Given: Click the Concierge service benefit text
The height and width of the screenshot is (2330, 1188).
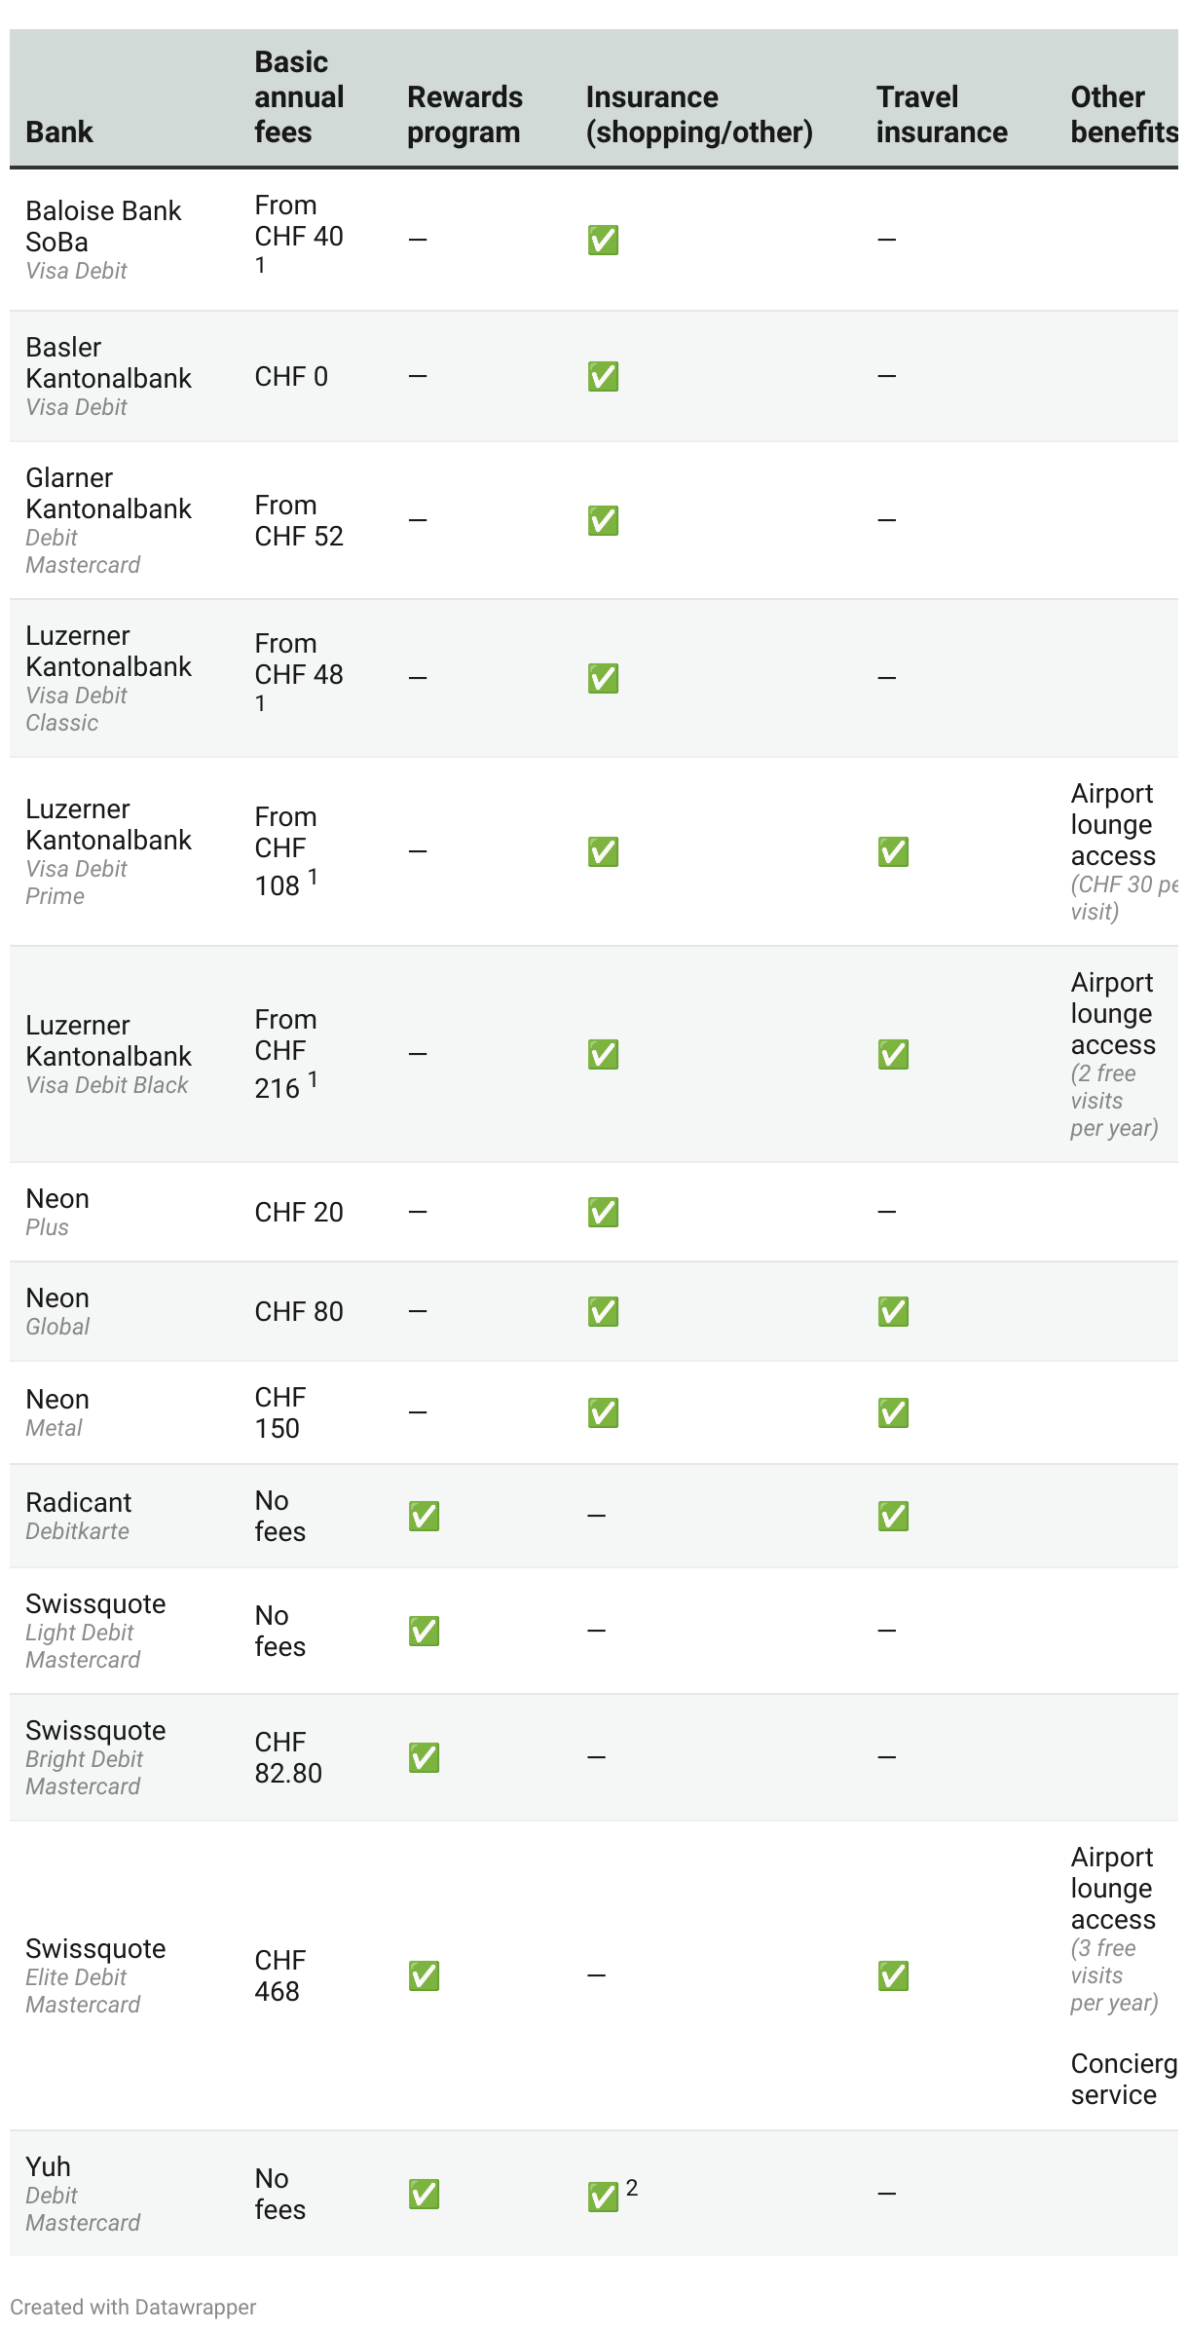Looking at the screenshot, I should point(1123,2079).
